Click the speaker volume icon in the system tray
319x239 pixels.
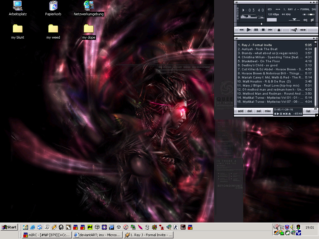[x=293, y=227]
